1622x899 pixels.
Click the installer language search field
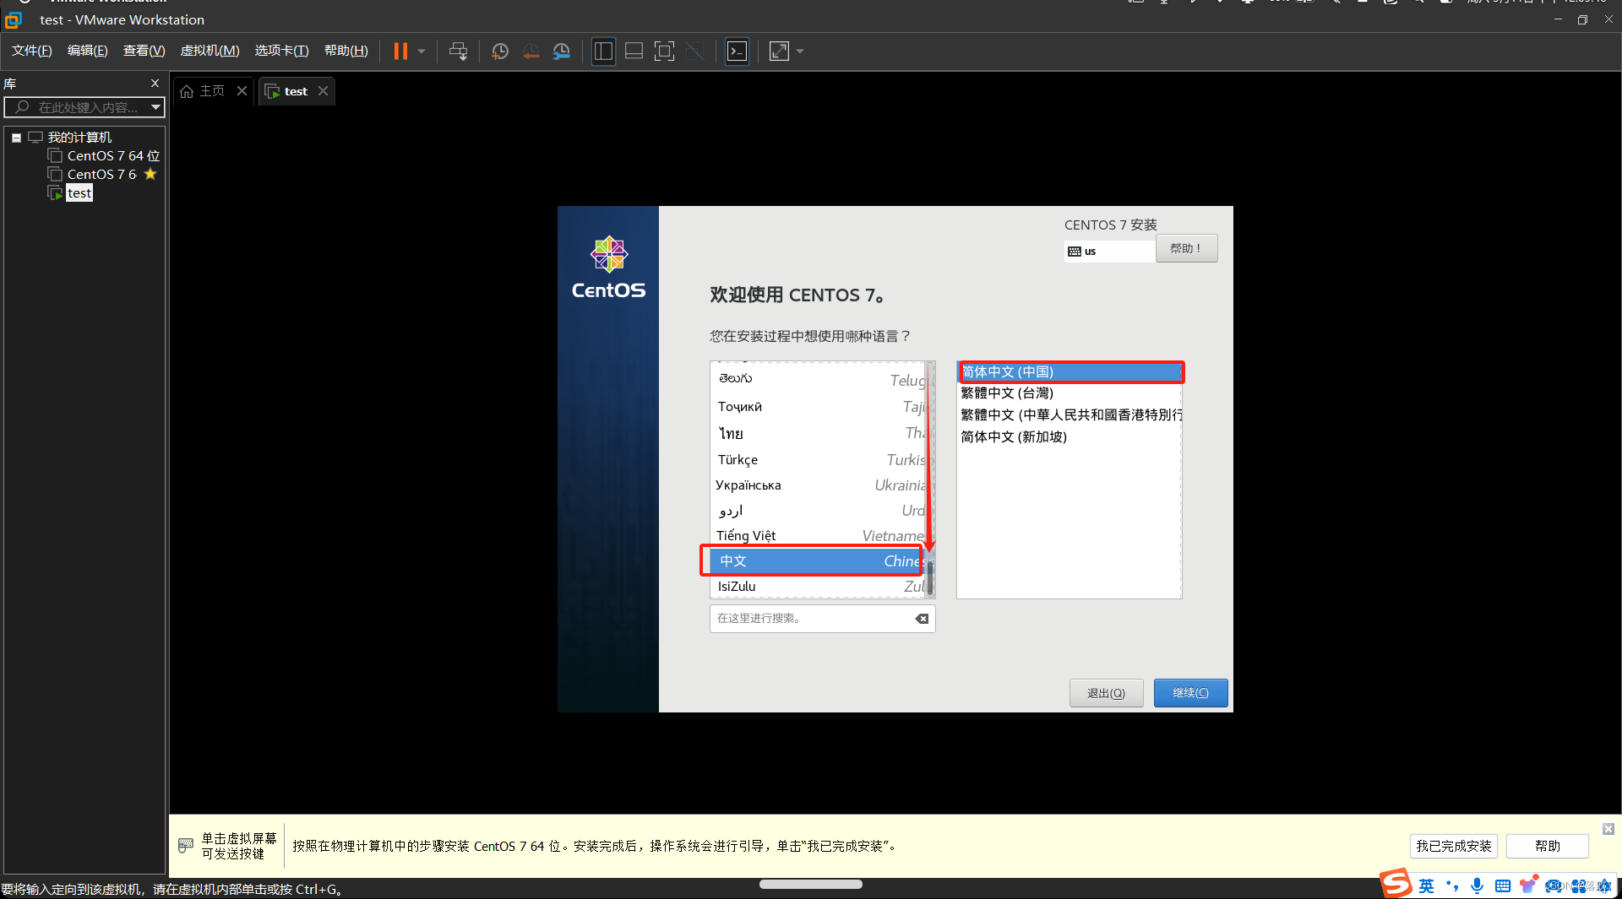[822, 619]
